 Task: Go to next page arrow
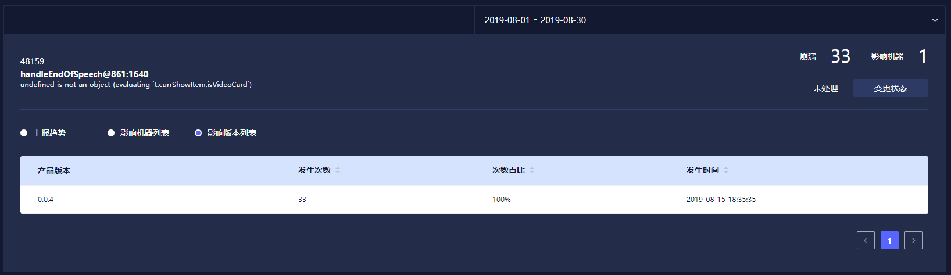(913, 241)
